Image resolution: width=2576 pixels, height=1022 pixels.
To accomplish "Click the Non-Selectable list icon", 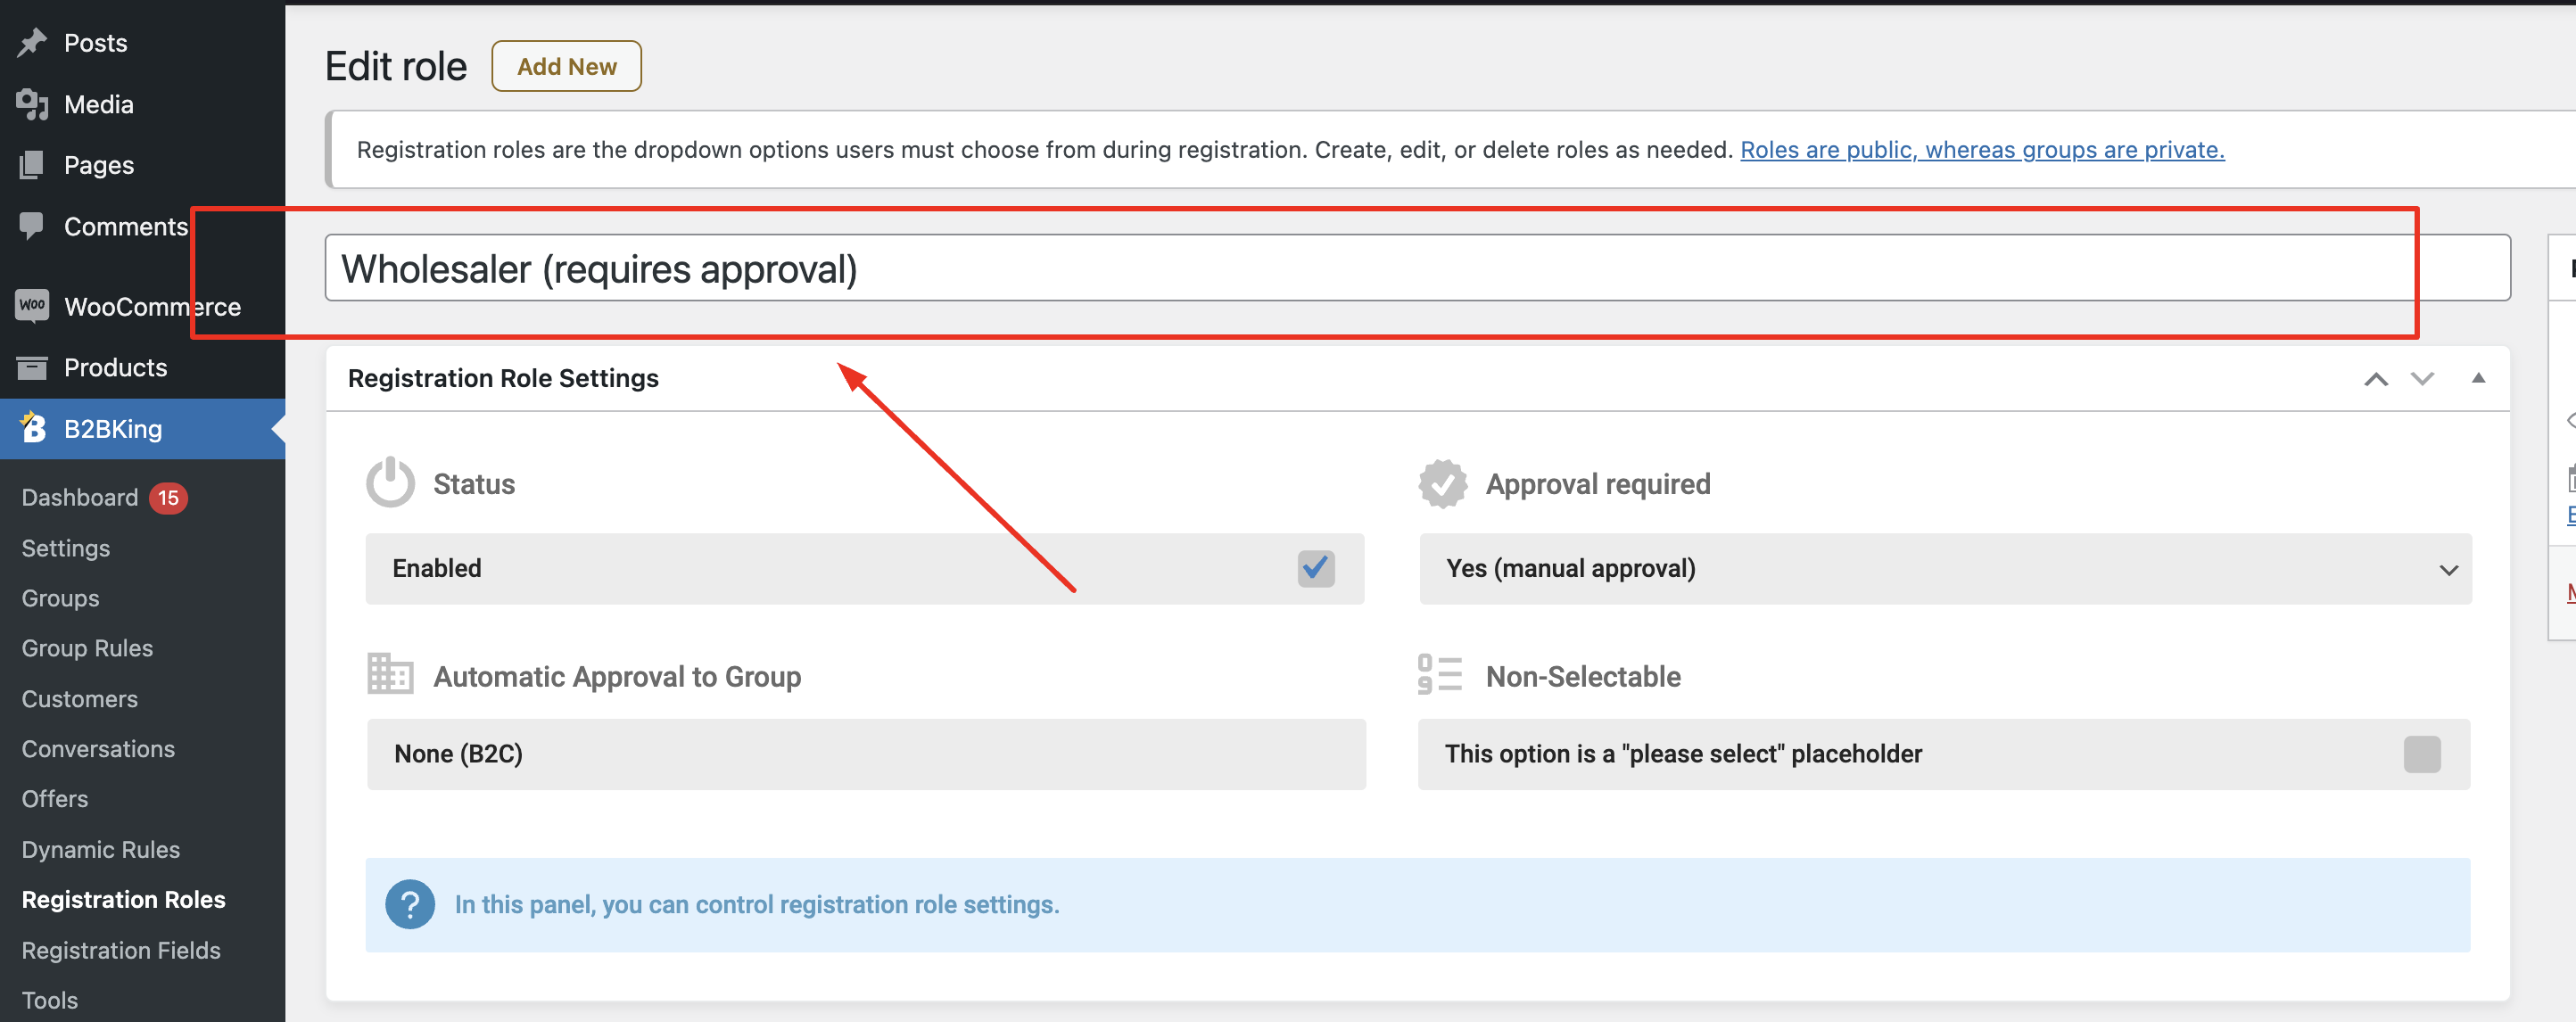I will point(1440,675).
